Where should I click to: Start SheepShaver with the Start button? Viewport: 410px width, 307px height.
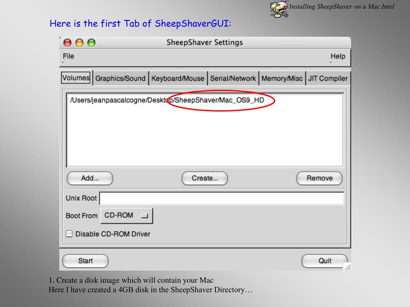coord(86,261)
